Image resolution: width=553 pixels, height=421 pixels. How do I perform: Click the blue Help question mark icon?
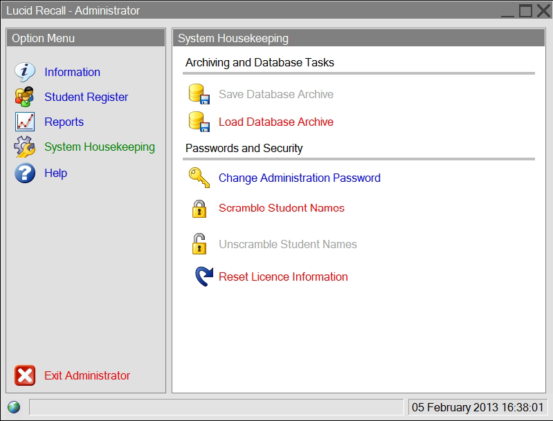(x=25, y=173)
